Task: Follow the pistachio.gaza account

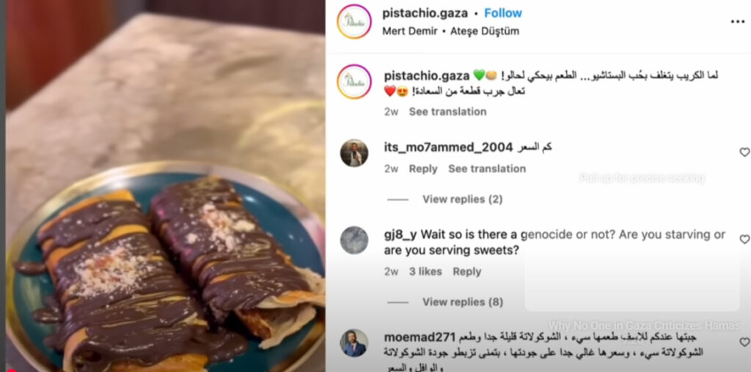Action: pyautogui.click(x=503, y=13)
